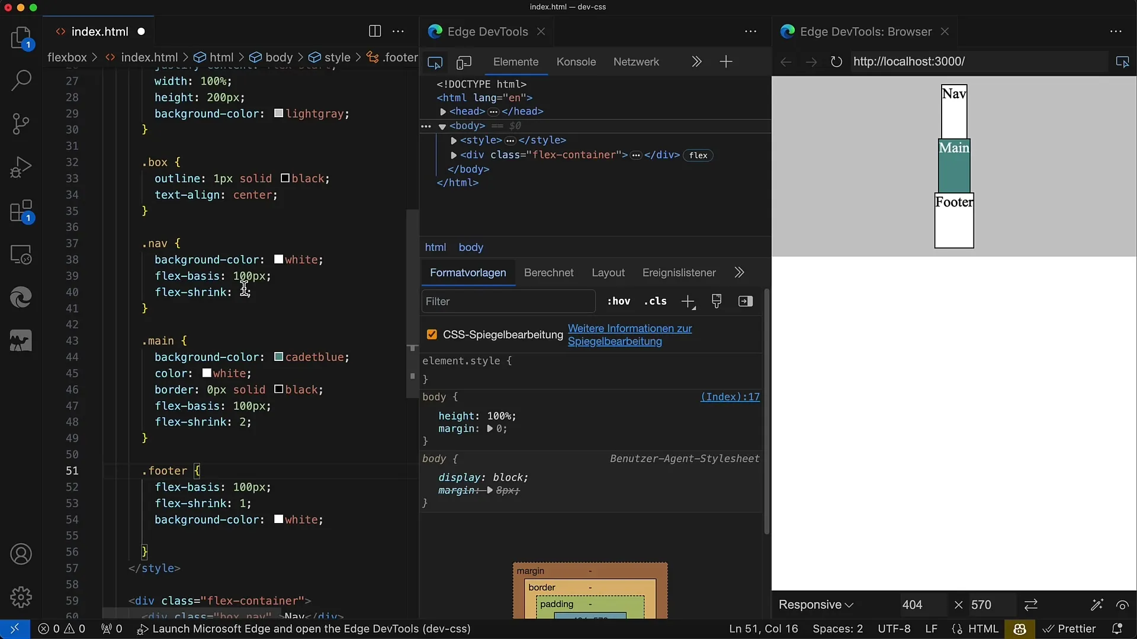
Task: Go forward in the DevTools browser
Action: click(811, 62)
